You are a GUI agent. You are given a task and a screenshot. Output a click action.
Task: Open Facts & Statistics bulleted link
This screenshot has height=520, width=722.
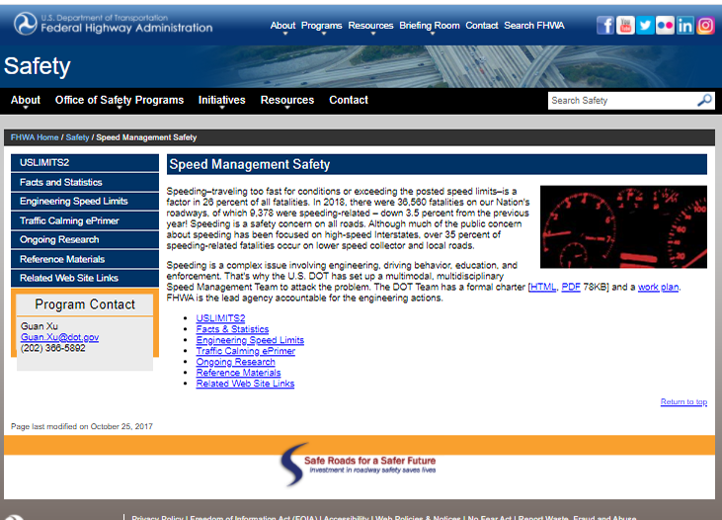(x=232, y=329)
